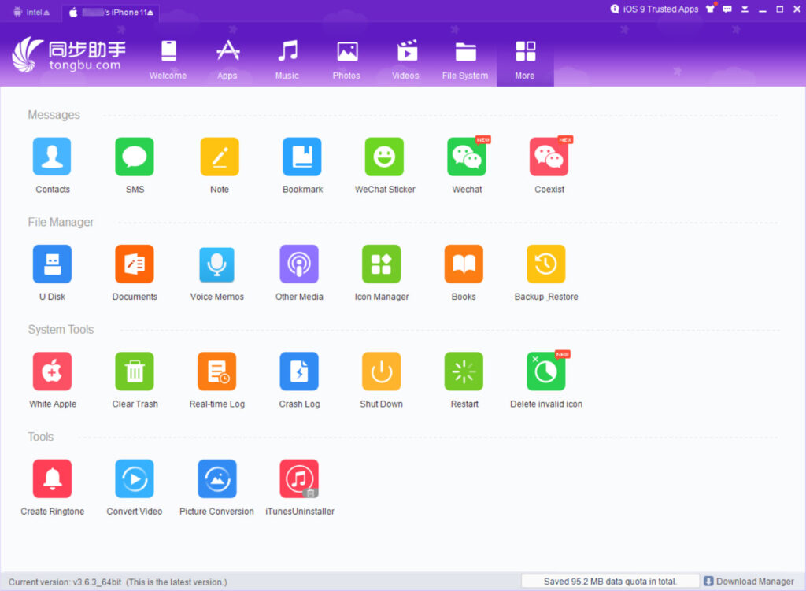Open Other Media section

(299, 264)
